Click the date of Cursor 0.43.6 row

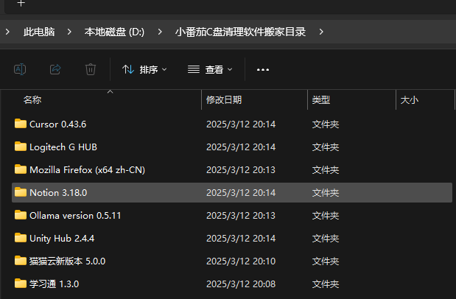point(241,124)
